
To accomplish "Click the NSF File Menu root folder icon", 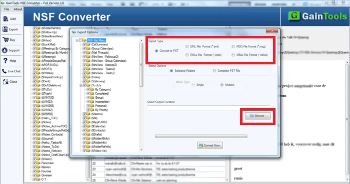I will tap(84, 40).
